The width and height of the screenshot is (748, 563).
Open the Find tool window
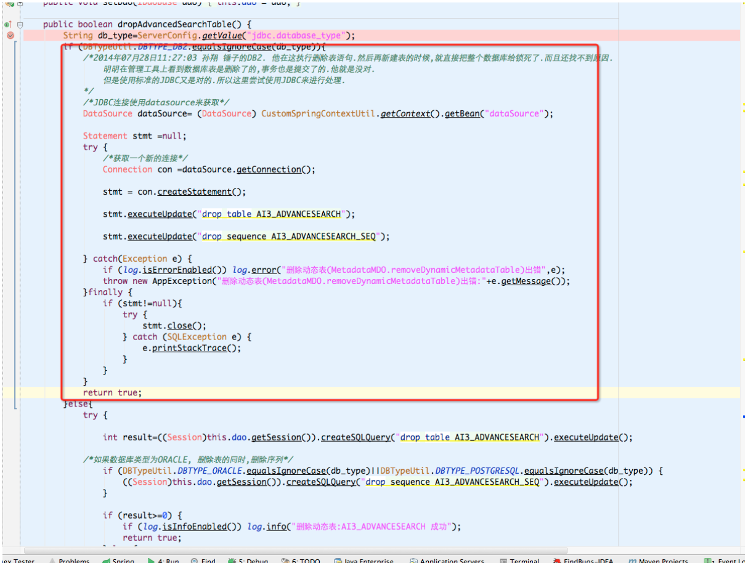point(203,561)
